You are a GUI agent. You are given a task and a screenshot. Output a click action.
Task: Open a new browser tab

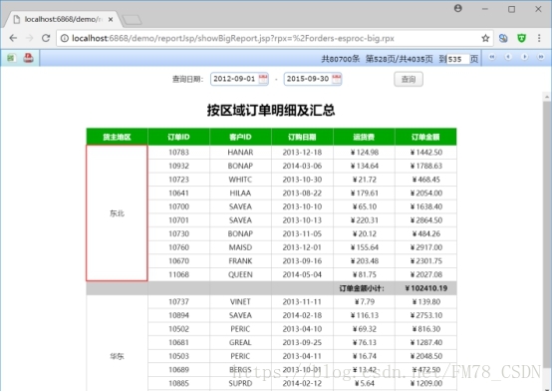pyautogui.click(x=133, y=20)
